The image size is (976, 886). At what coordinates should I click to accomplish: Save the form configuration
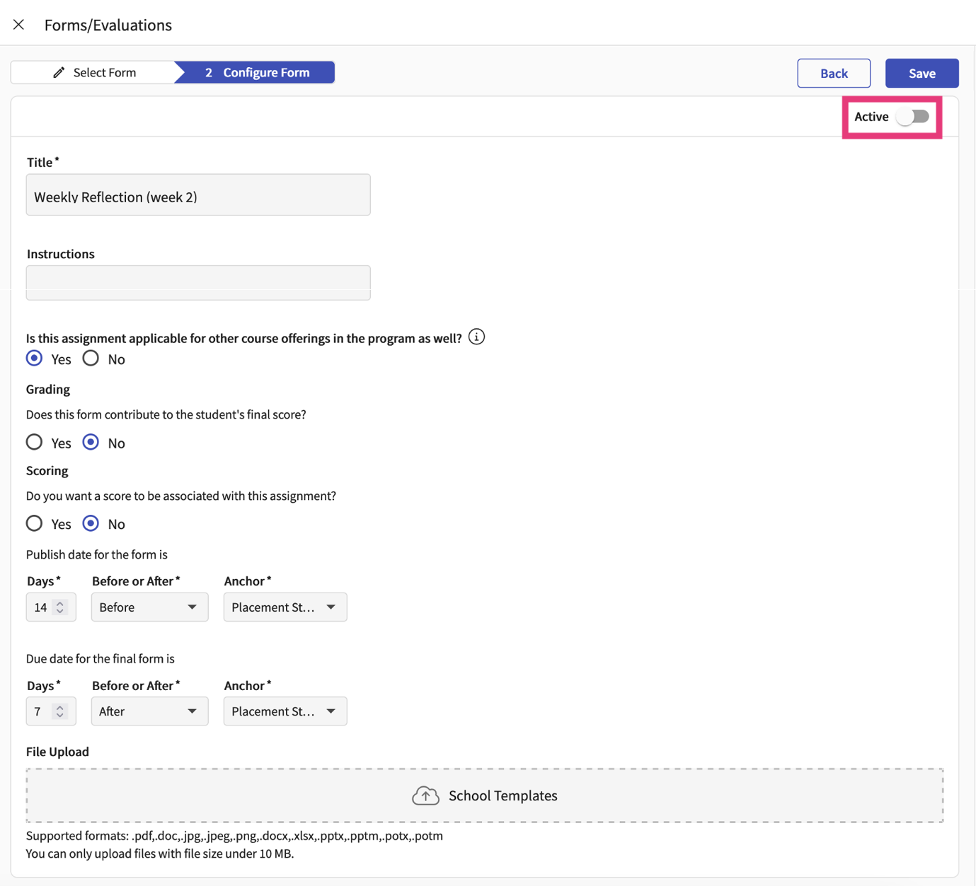click(x=922, y=74)
